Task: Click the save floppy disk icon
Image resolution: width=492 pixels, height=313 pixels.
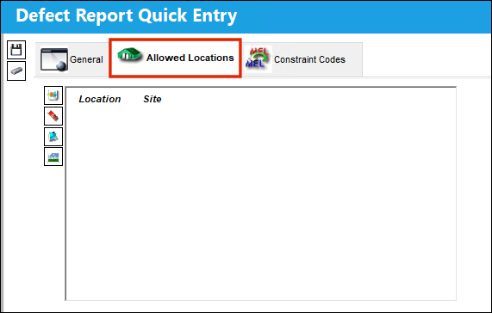Action: 16,50
